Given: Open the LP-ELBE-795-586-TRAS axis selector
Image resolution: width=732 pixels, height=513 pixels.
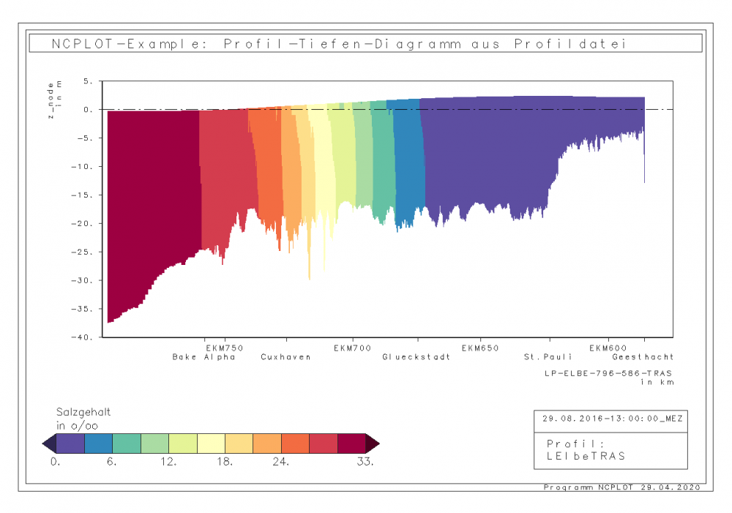Looking at the screenshot, I should click(608, 373).
